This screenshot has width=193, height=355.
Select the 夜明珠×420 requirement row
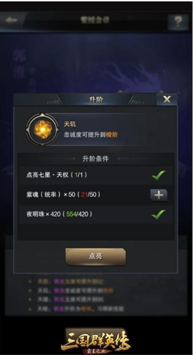96,214
